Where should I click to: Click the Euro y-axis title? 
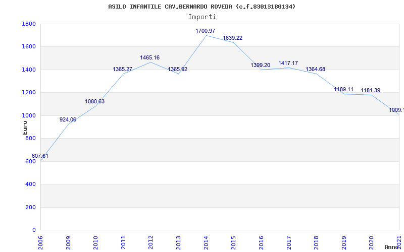point(25,128)
